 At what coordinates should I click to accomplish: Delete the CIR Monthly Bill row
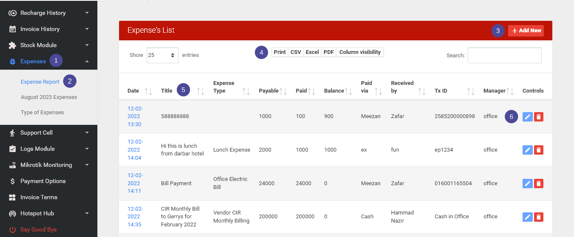538,217
